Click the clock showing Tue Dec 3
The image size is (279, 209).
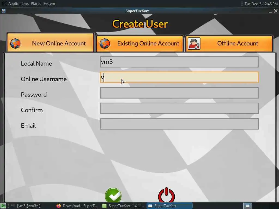(x=261, y=4)
